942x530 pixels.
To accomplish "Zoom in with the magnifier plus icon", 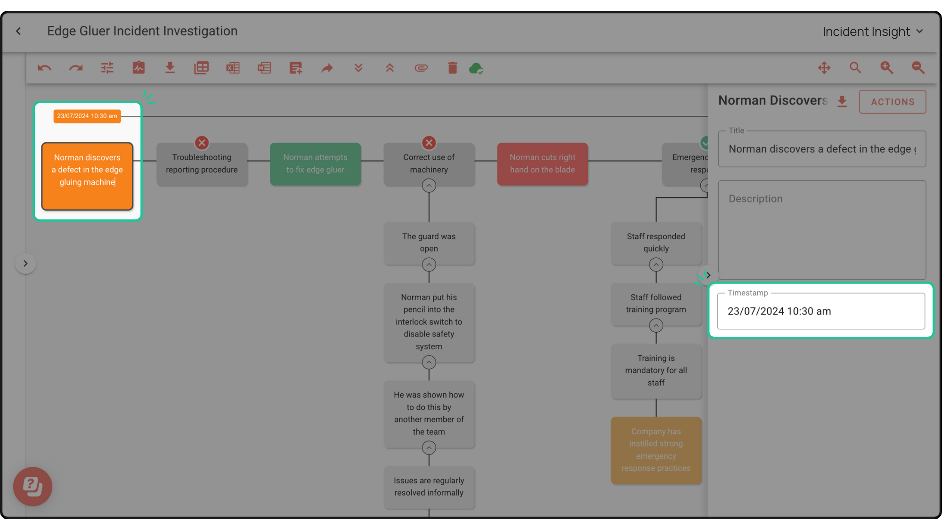I will pyautogui.click(x=887, y=68).
